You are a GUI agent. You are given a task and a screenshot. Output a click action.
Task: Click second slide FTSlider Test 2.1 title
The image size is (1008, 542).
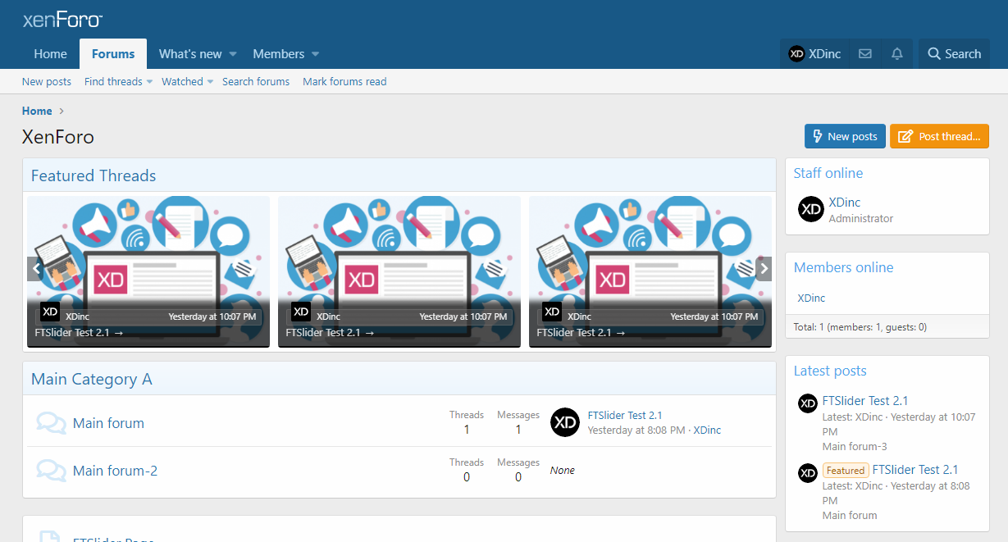[330, 332]
